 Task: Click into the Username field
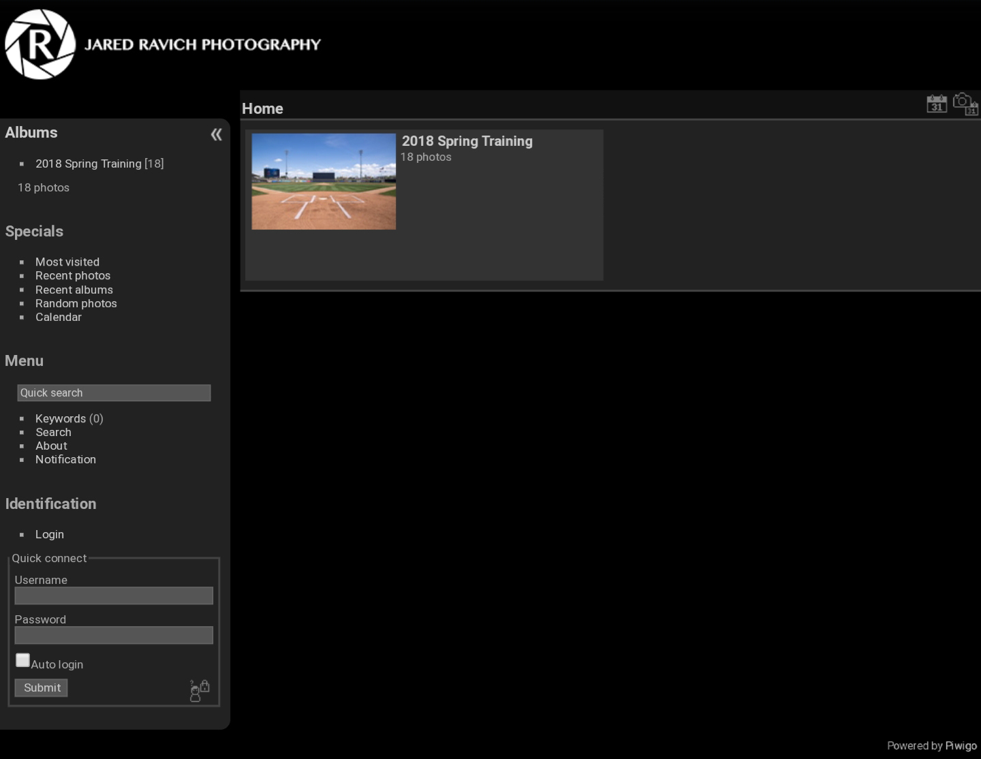114,596
